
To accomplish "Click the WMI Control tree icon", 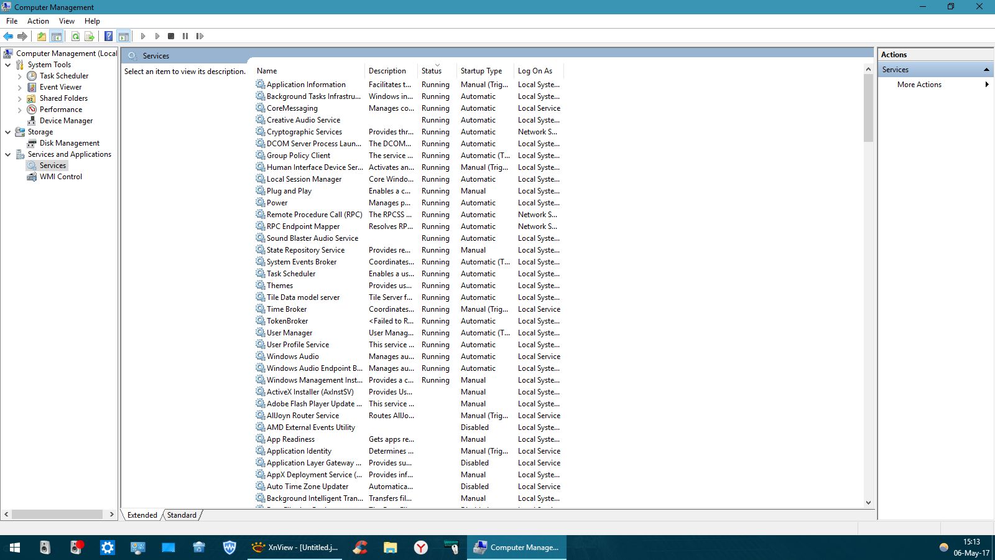I will pyautogui.click(x=32, y=177).
